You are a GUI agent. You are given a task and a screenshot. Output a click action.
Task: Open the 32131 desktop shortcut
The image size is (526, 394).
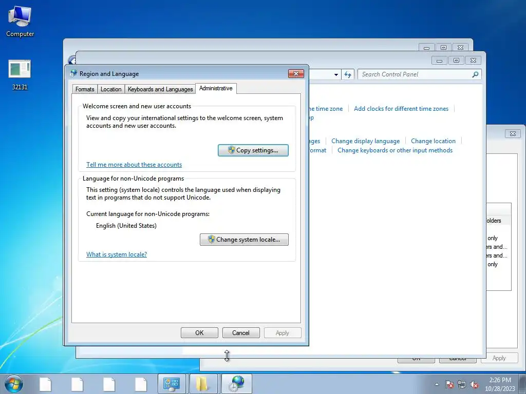coord(20,75)
